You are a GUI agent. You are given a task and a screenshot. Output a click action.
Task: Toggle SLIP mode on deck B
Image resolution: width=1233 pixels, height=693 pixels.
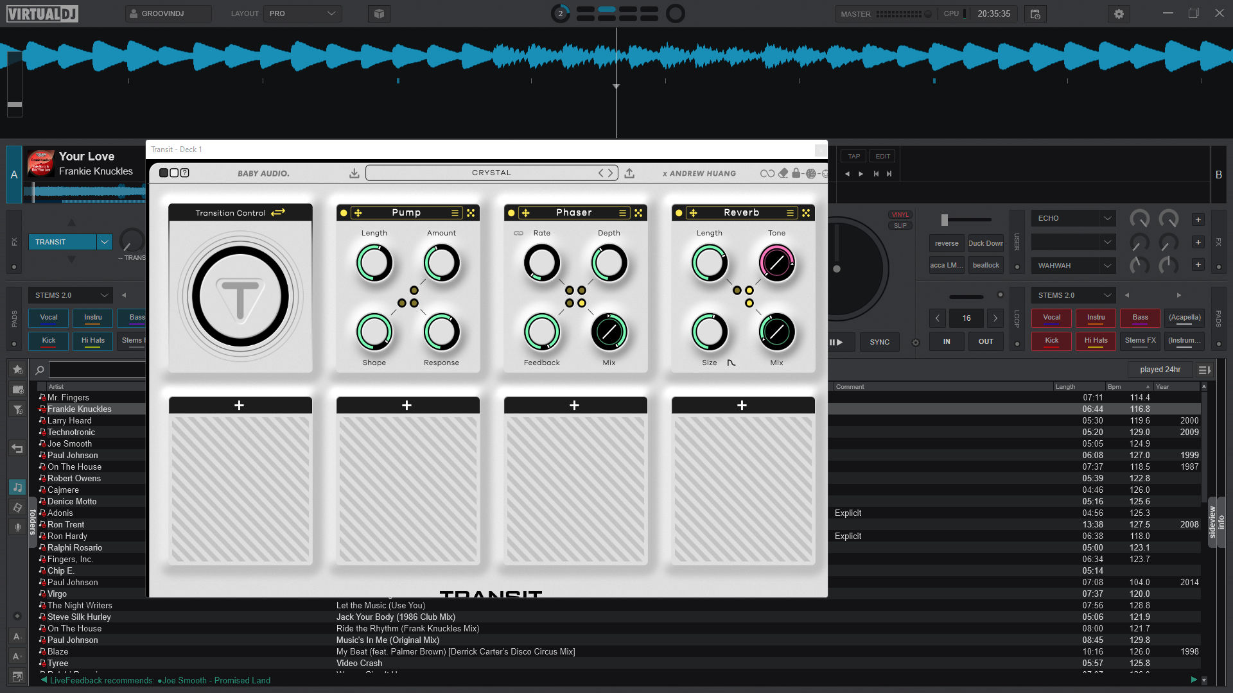coord(900,226)
